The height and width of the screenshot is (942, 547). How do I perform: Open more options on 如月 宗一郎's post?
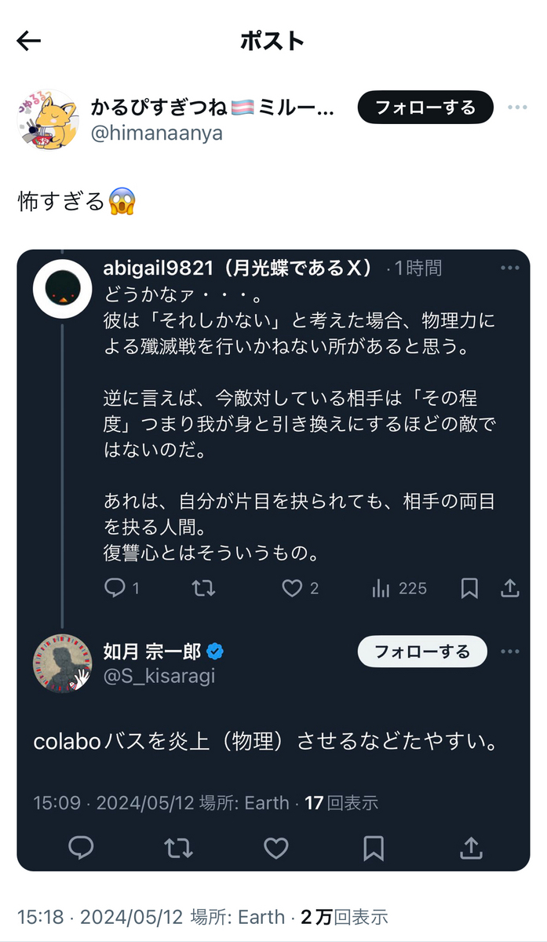coord(510,652)
